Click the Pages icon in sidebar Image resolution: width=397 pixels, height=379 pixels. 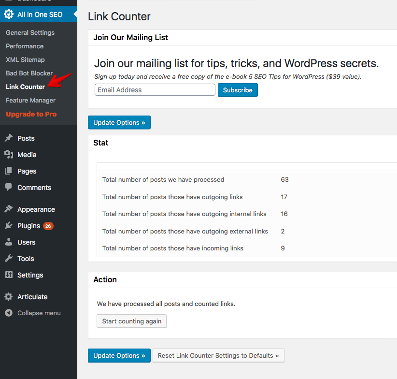tap(9, 171)
